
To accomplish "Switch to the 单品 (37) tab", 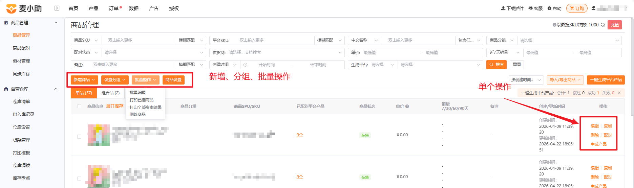I will coord(84,93).
